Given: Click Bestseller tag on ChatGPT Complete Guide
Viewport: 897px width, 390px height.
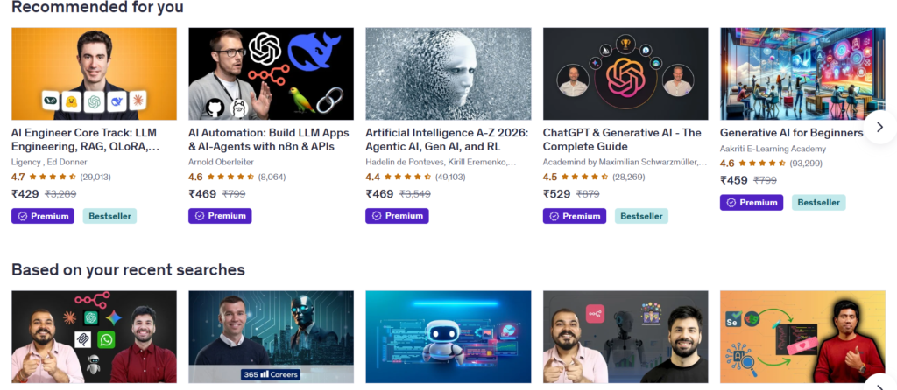Looking at the screenshot, I should pyautogui.click(x=641, y=216).
